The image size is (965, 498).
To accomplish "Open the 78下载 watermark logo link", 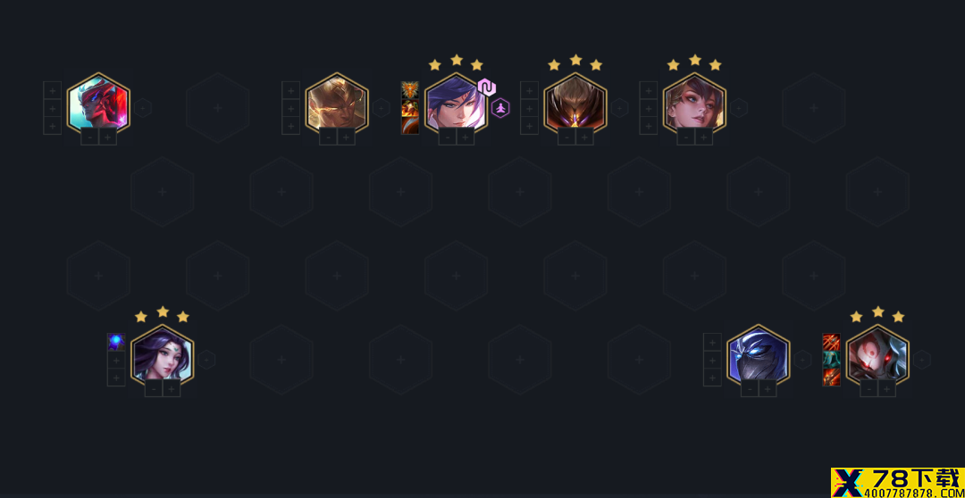I will (x=897, y=483).
